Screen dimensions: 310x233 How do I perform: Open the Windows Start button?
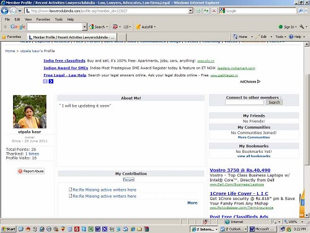8,229
